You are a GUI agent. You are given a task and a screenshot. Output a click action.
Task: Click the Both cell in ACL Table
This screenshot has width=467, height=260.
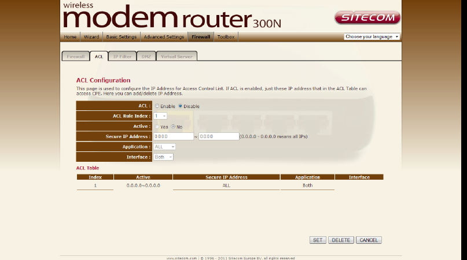(307, 185)
